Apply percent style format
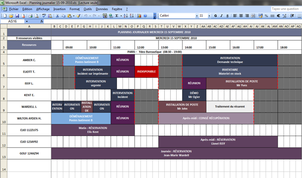This screenshot has width=302, height=178. click(x=266, y=16)
